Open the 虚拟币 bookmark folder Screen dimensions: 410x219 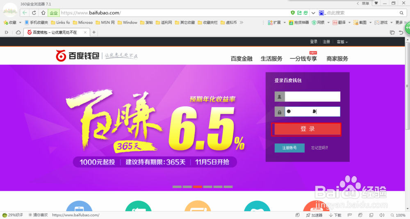coord(228,23)
